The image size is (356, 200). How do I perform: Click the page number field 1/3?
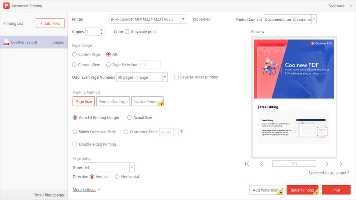[294, 164]
